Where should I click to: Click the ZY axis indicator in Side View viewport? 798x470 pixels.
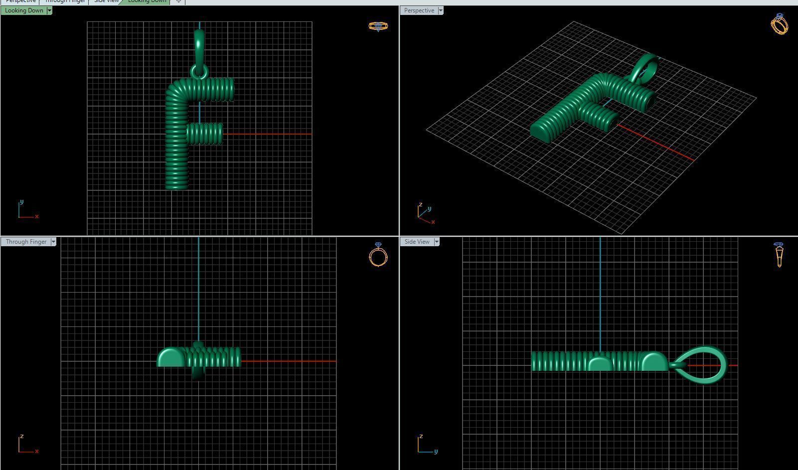[428, 444]
